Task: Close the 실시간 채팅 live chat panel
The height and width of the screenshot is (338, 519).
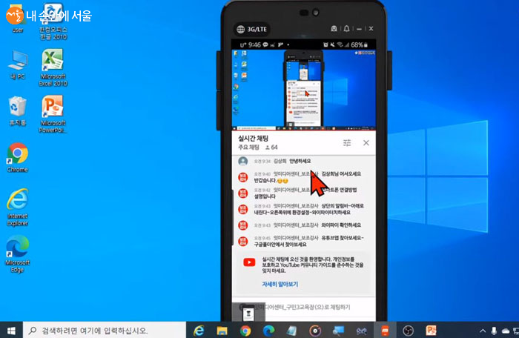Action: (366, 142)
